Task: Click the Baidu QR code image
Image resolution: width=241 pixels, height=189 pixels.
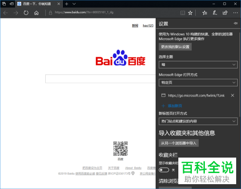Action: 120,148
